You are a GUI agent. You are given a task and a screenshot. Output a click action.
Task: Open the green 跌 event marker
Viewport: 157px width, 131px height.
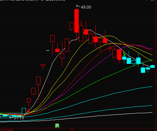click(x=57, y=125)
